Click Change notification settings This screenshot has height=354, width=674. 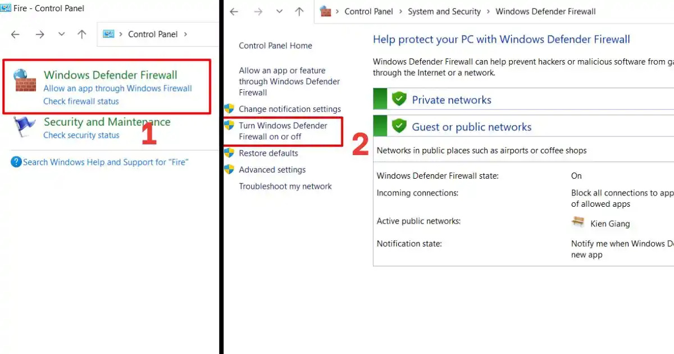pos(290,109)
